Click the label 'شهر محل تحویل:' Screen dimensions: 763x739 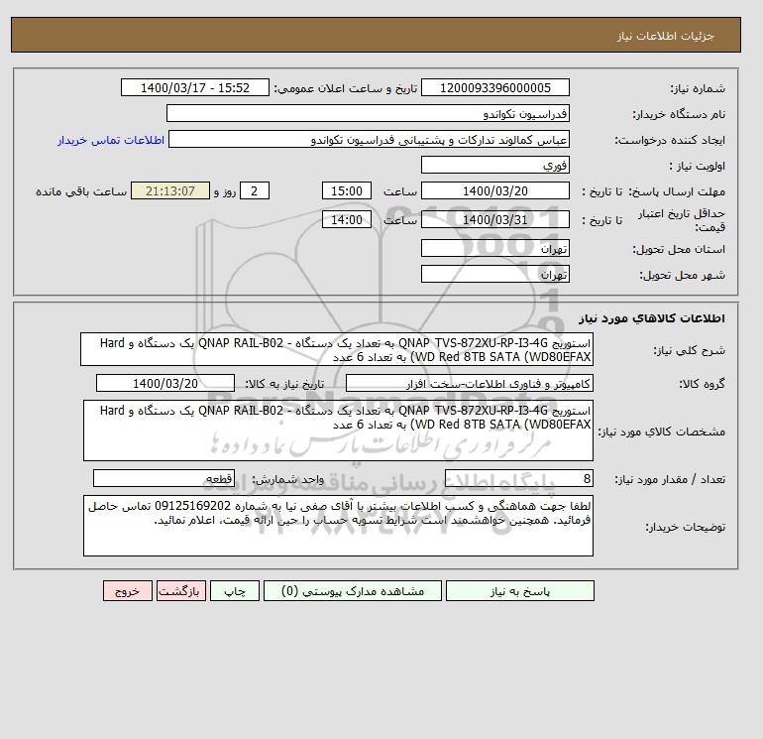click(x=682, y=275)
